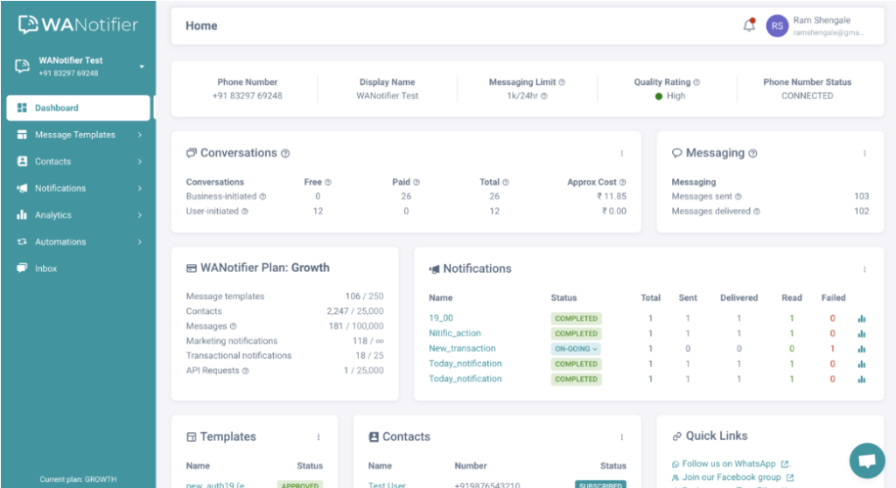Screen dimensions: 896x488
Task: Open the Templates card three-dot menu
Action: (318, 437)
